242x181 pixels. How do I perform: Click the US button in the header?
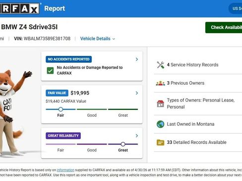236,8
